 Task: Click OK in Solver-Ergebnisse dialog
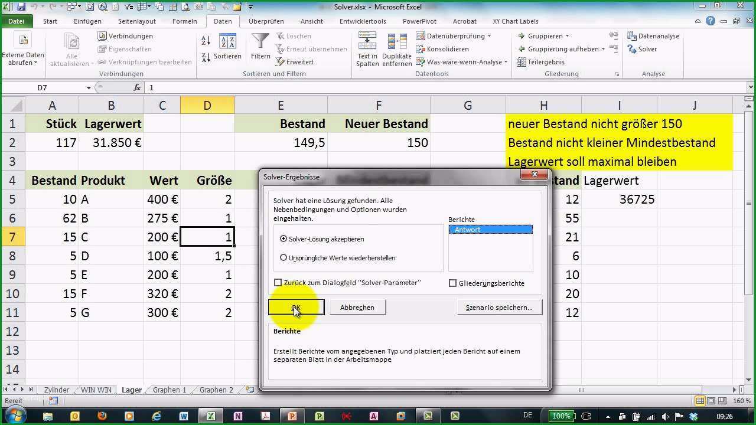296,308
